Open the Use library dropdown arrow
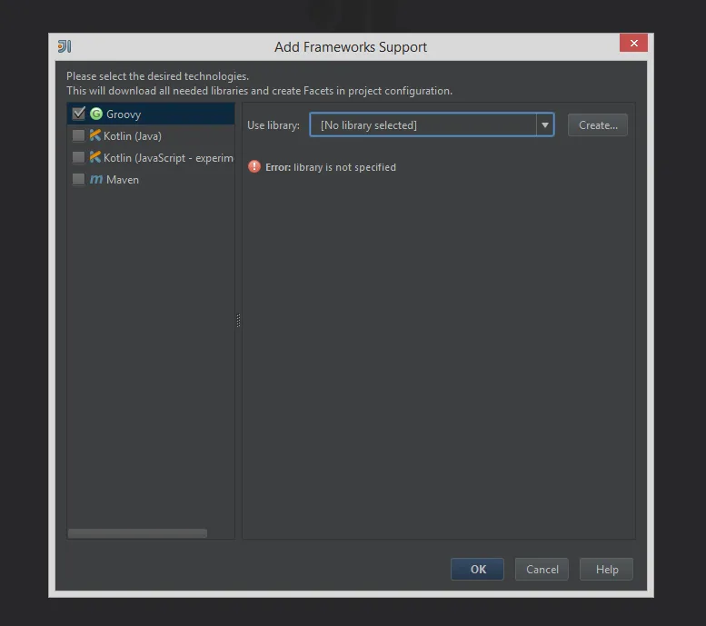Viewport: 706px width, 626px height. [545, 124]
